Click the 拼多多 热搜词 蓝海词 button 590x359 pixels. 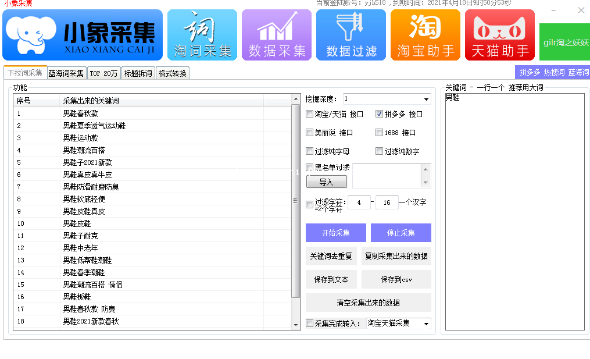(x=552, y=72)
